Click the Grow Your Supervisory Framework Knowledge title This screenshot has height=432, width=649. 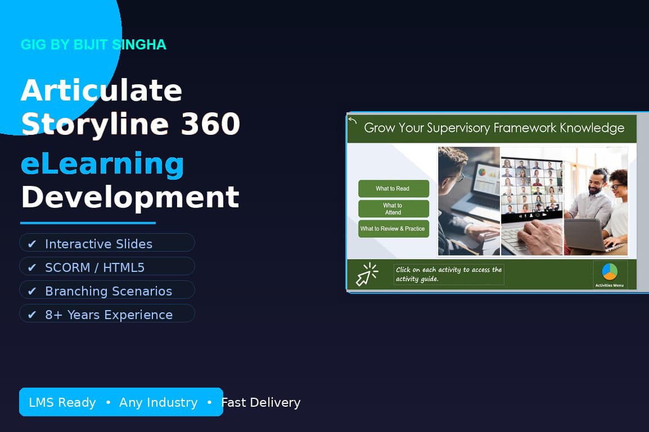(494, 128)
